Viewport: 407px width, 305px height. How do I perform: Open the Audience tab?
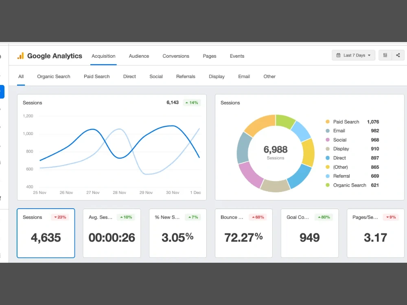[x=139, y=56]
